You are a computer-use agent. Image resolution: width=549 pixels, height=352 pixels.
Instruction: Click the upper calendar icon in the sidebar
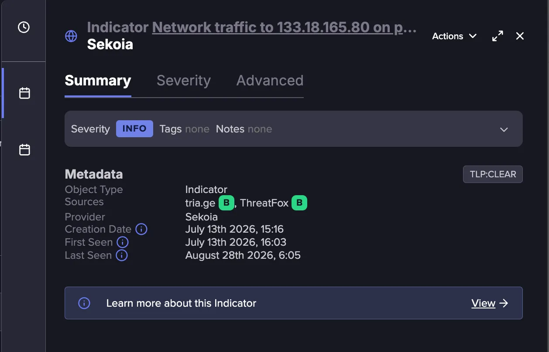[x=24, y=93]
